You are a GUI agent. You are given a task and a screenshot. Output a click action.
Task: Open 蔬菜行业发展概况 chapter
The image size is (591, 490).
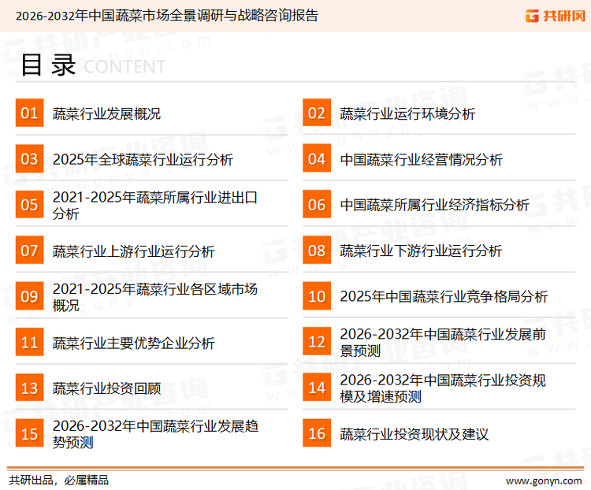coord(106,113)
